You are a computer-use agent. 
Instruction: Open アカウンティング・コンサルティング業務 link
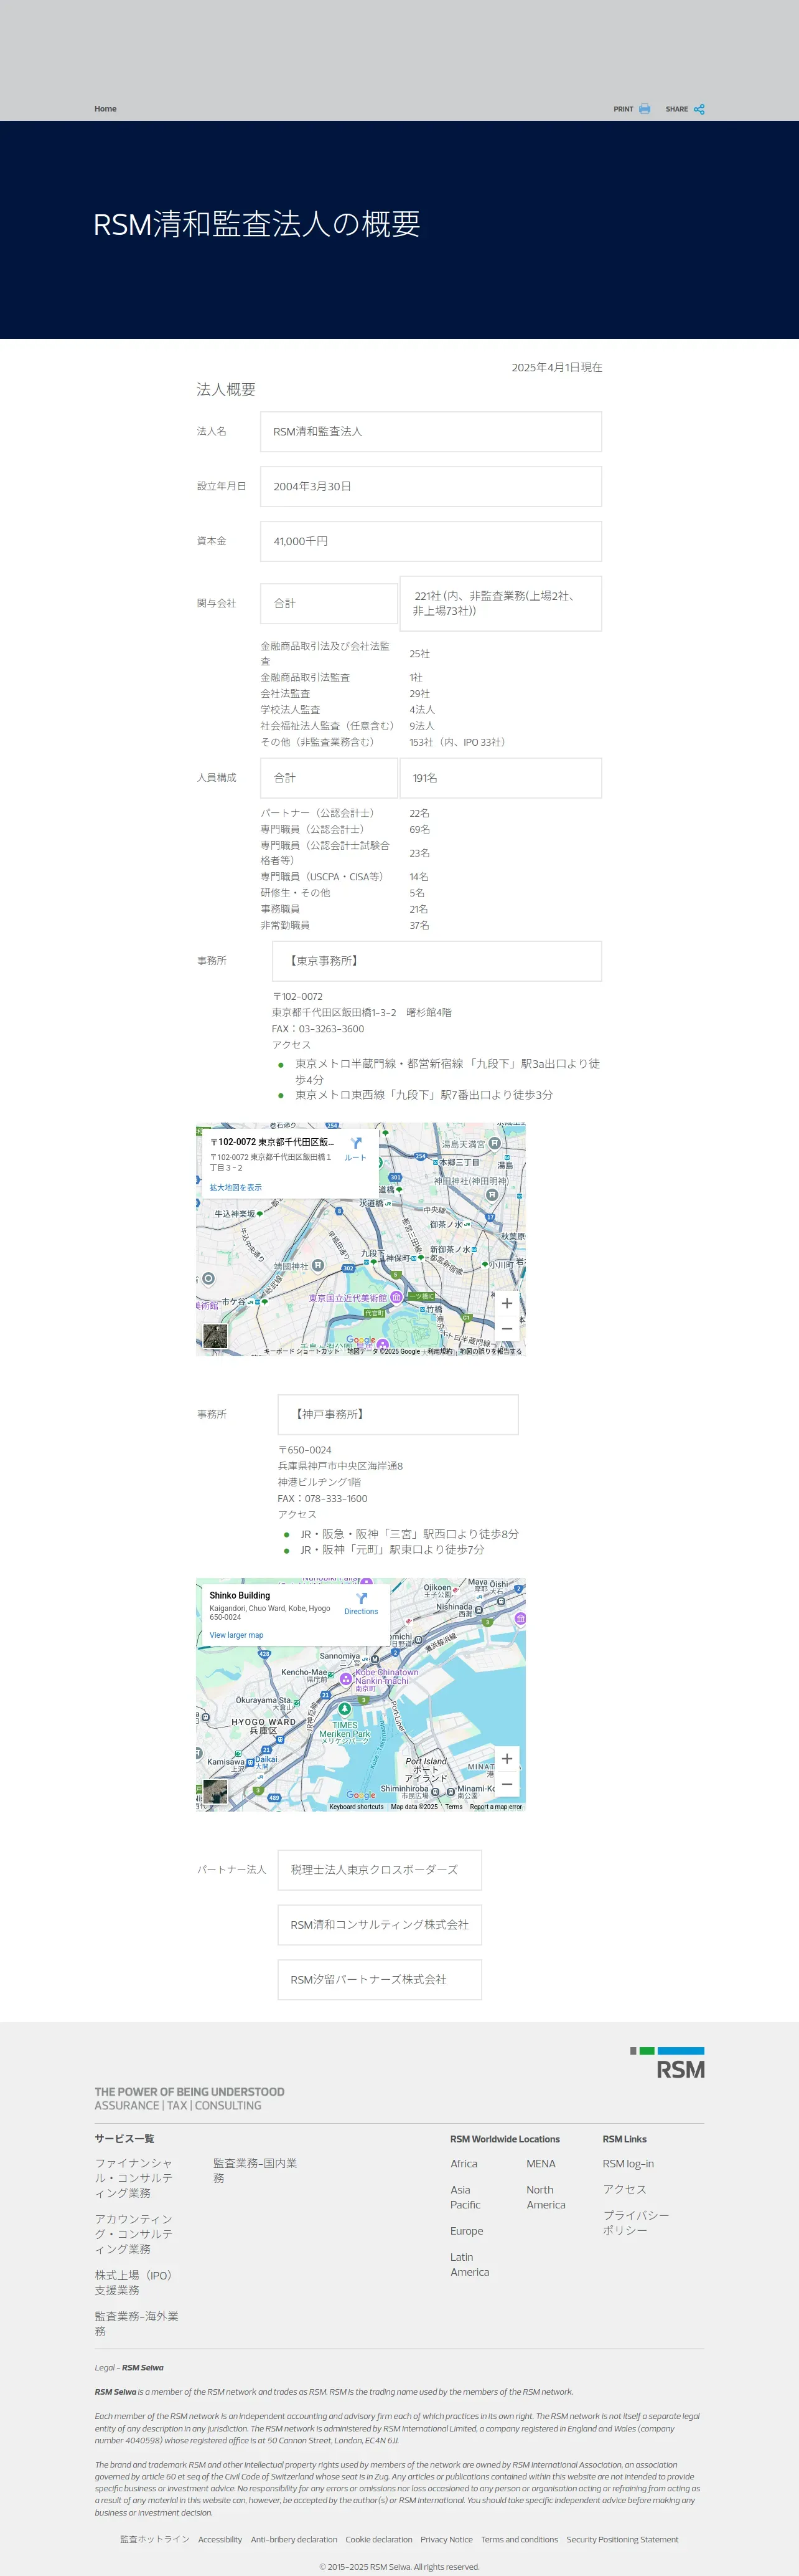click(x=134, y=2234)
